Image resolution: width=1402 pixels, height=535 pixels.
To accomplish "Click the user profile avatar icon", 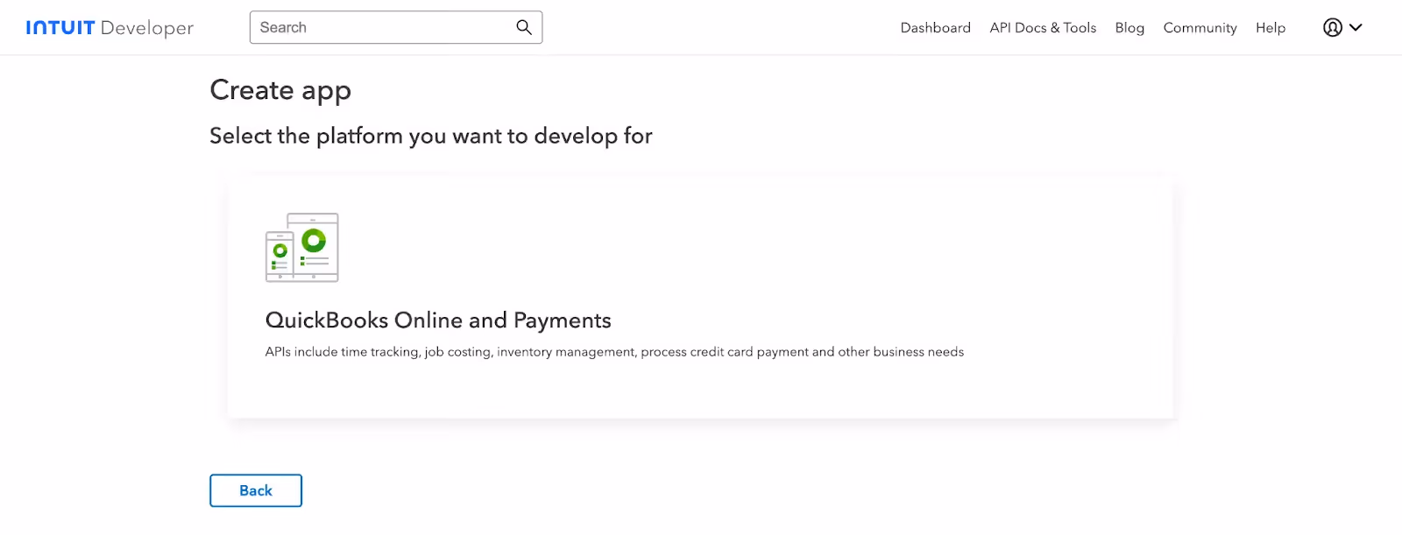I will 1333,27.
